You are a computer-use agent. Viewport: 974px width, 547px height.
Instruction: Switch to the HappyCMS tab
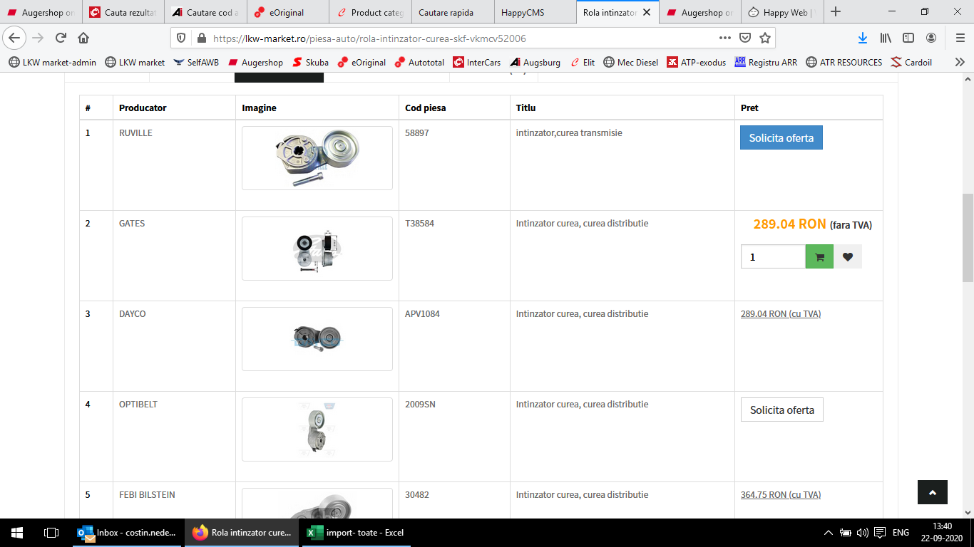tap(535, 12)
